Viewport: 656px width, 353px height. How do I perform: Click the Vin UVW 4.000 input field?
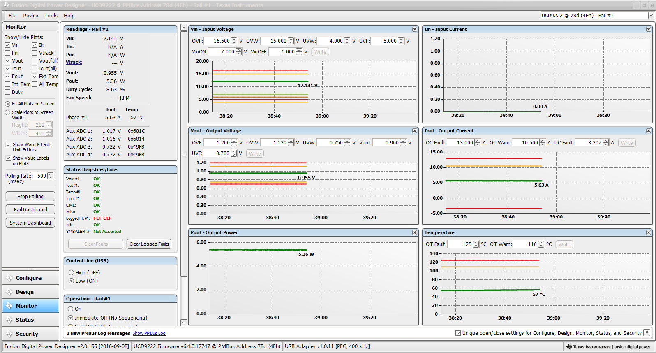point(330,41)
